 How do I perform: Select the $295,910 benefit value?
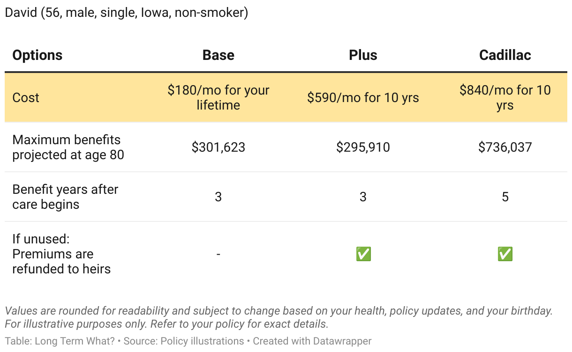click(x=363, y=147)
